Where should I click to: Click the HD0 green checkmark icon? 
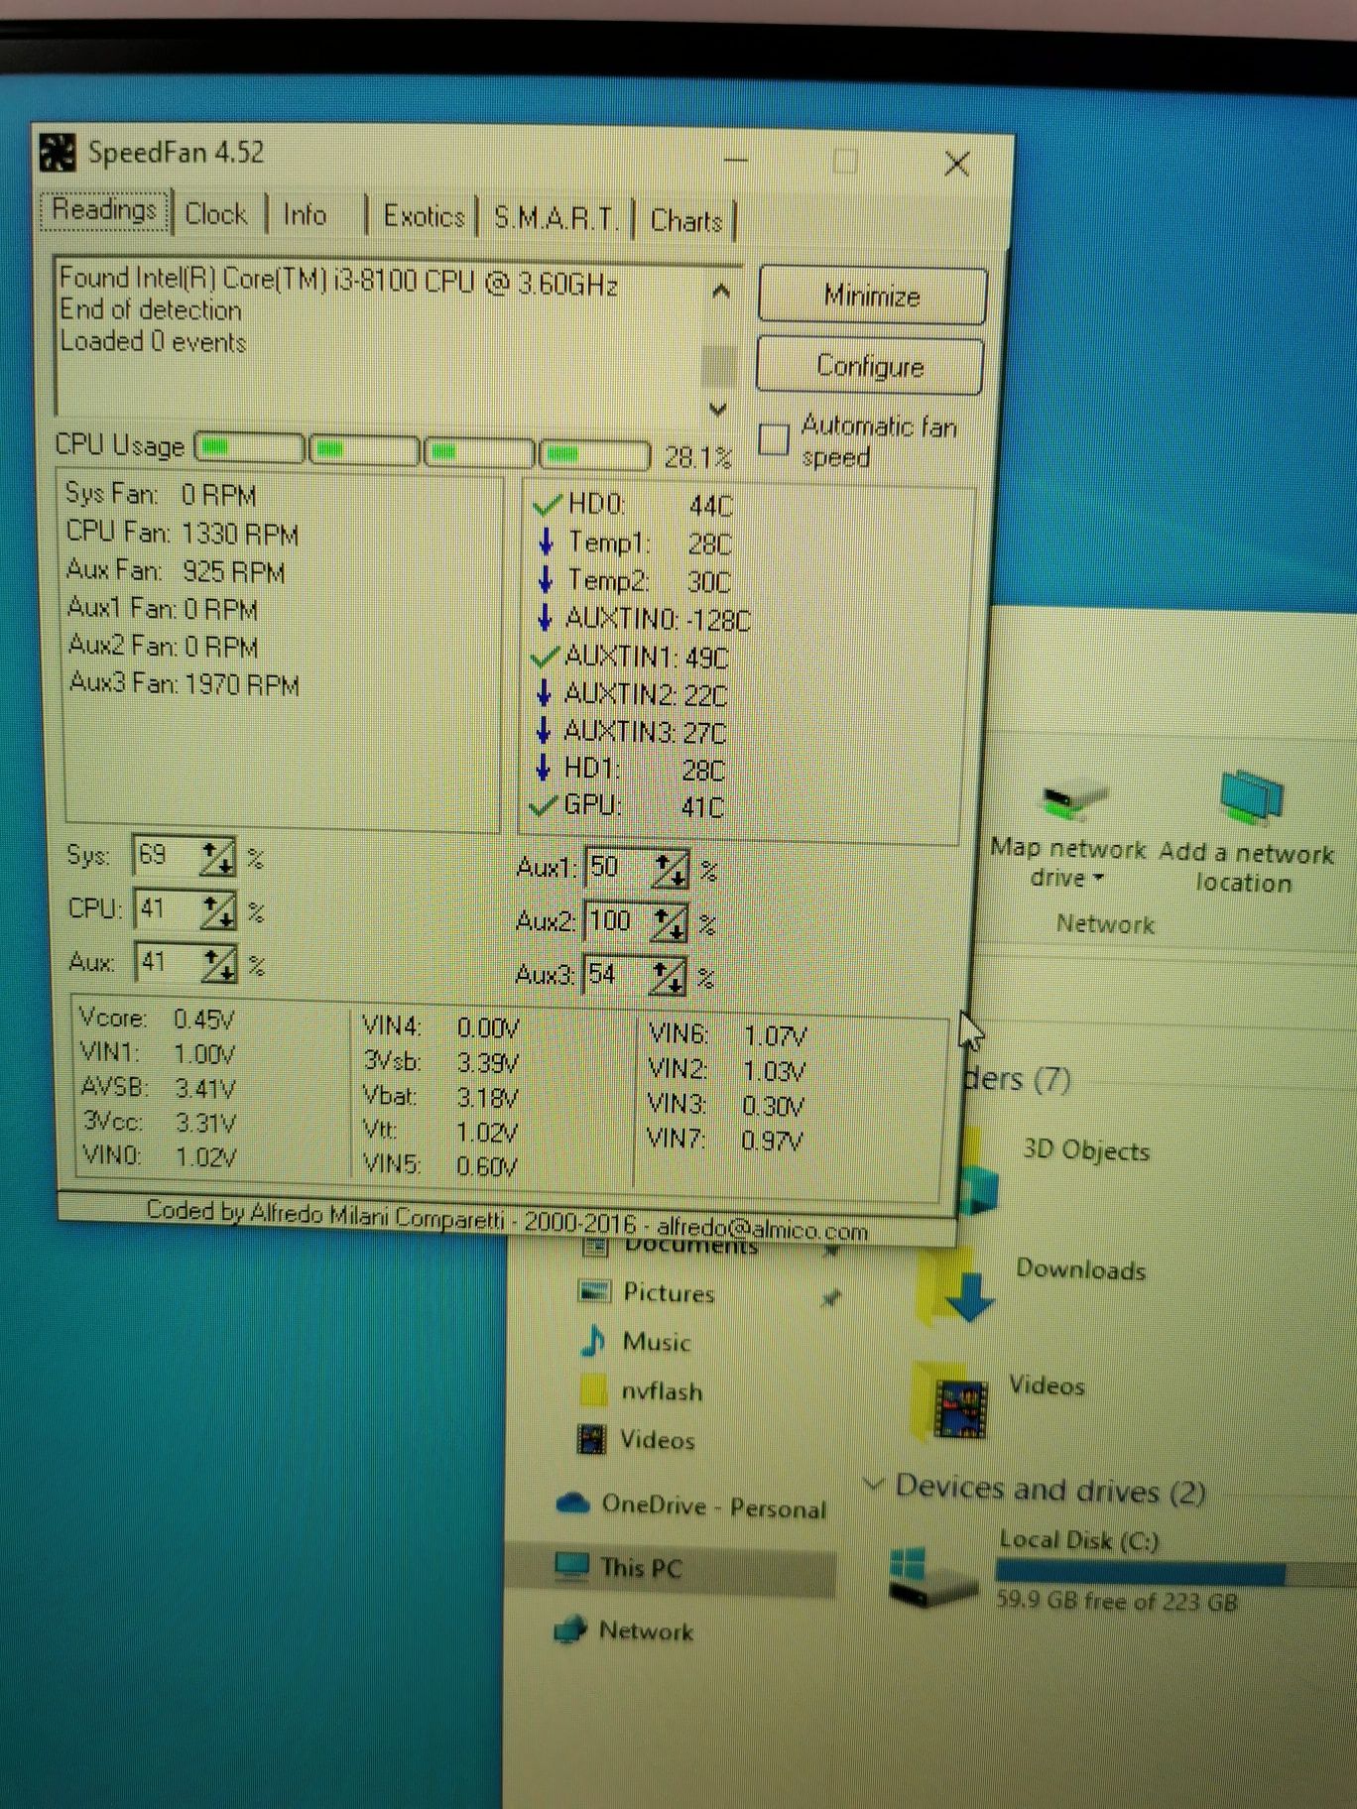(548, 505)
